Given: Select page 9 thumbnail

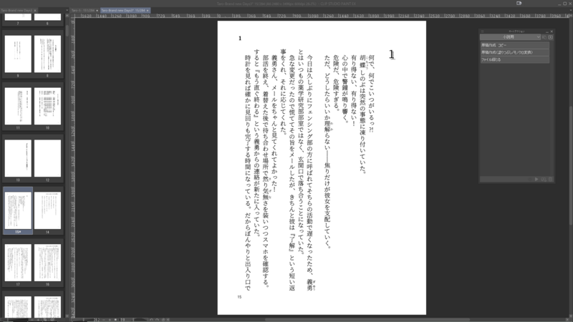Looking at the screenshot, I should (x=18, y=54).
